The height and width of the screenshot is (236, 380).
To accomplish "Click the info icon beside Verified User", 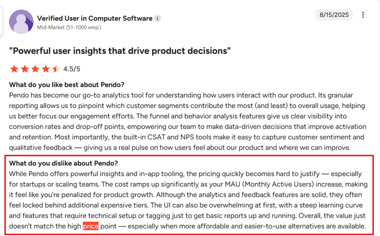I will (158, 18).
